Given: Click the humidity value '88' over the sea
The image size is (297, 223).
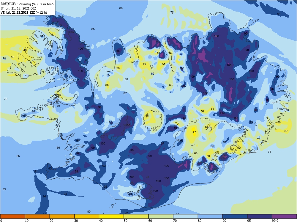Looking at the screenshot, I should 121,8.
